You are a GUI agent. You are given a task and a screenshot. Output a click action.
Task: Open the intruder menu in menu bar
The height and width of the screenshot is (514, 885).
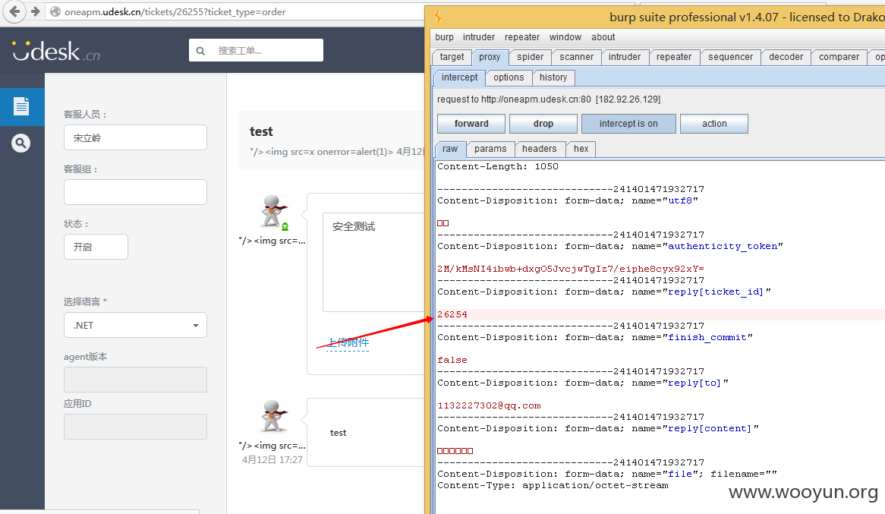coord(479,36)
